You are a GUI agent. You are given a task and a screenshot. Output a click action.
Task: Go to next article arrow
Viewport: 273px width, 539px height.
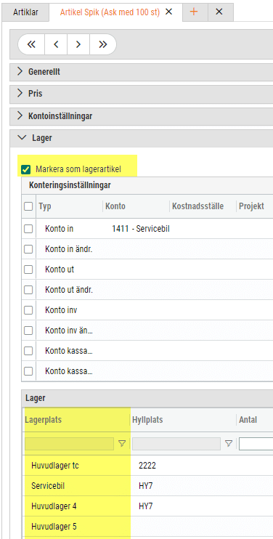tap(78, 44)
